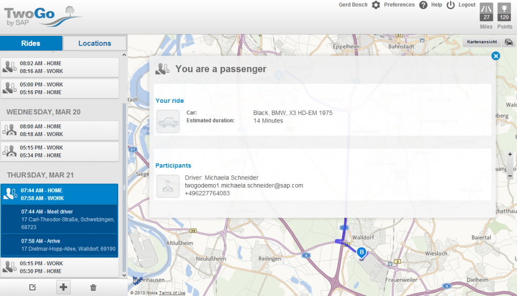Click the 07:44 AM Meet driver step
The width and height of the screenshot is (517, 296).
tap(60, 219)
